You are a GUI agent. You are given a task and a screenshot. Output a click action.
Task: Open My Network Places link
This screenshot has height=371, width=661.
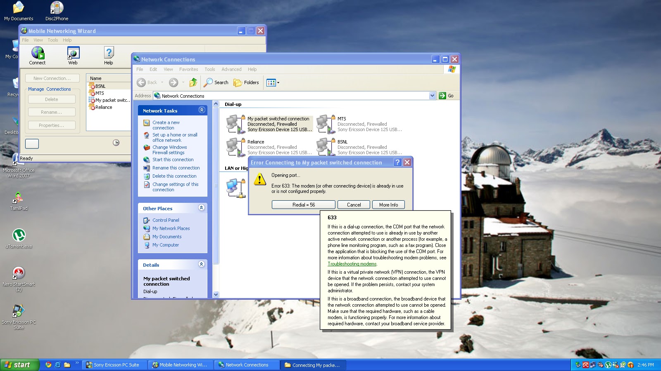[171, 228]
